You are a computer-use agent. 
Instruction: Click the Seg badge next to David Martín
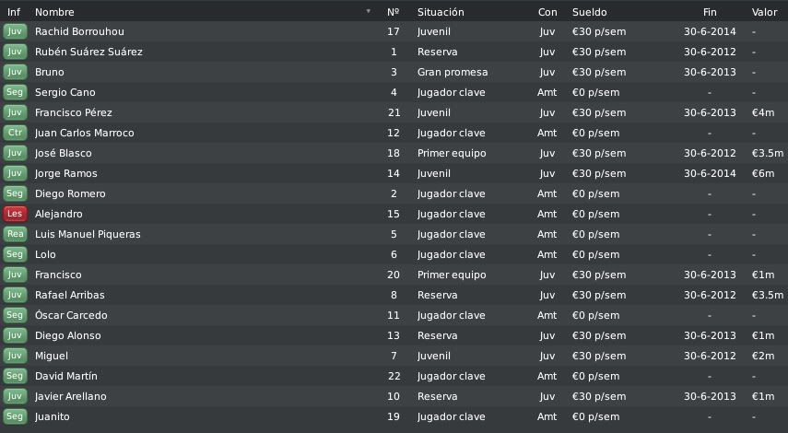[x=15, y=376]
